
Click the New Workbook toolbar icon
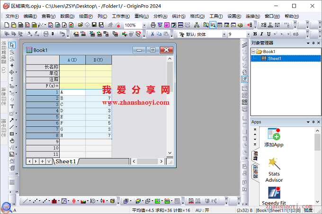21,25
